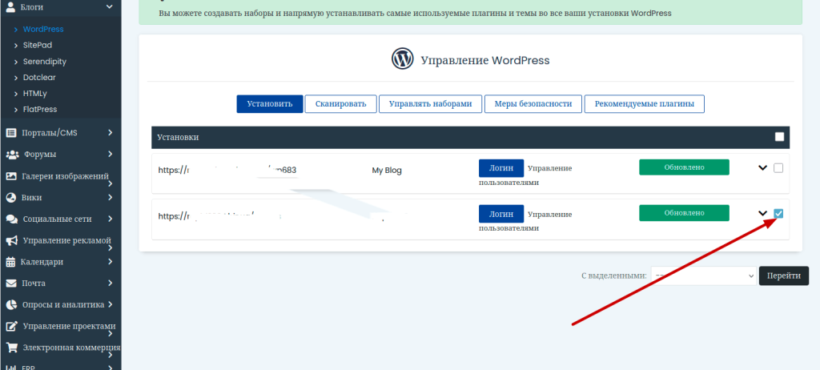The image size is (820, 370).
Task: Check the My Blog installation checkbox
Action: click(x=779, y=168)
